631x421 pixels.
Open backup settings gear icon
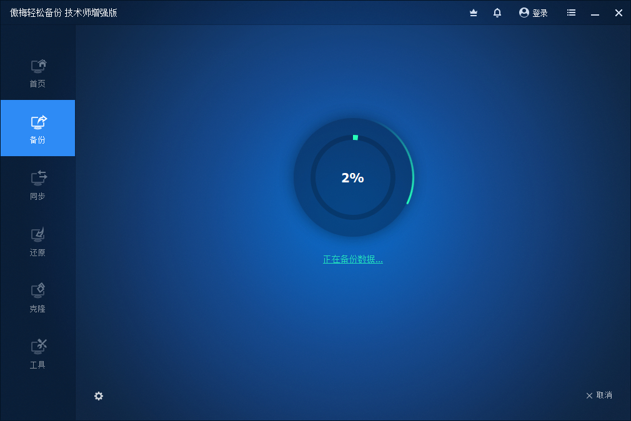[x=99, y=396]
